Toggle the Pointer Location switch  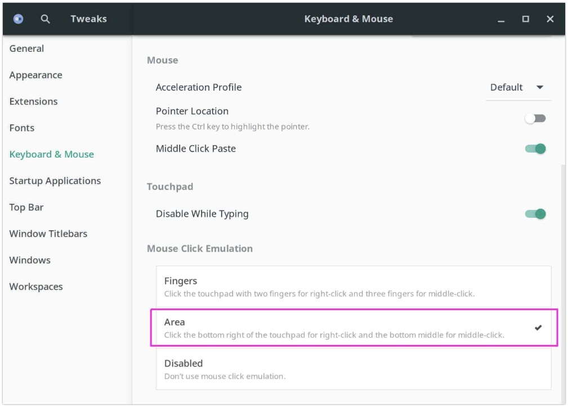point(535,118)
